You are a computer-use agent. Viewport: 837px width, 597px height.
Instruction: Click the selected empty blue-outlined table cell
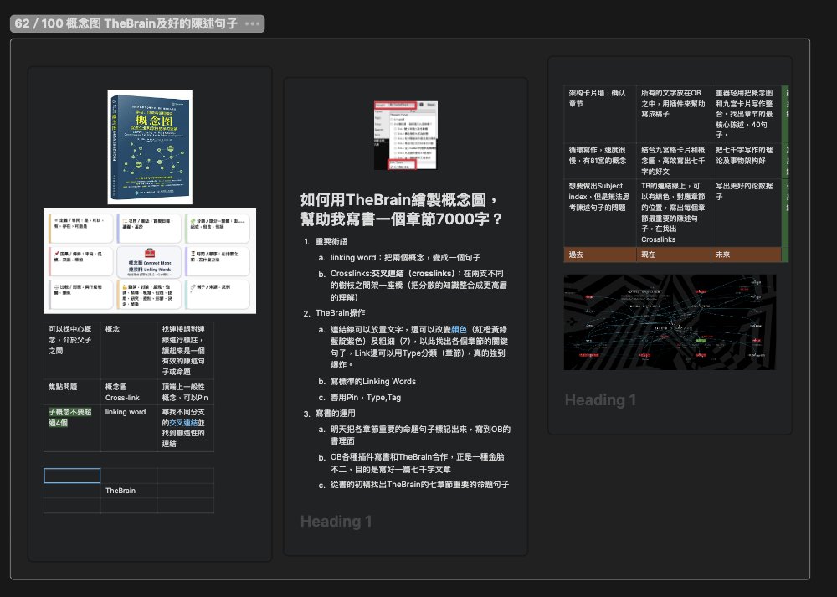[x=72, y=476]
